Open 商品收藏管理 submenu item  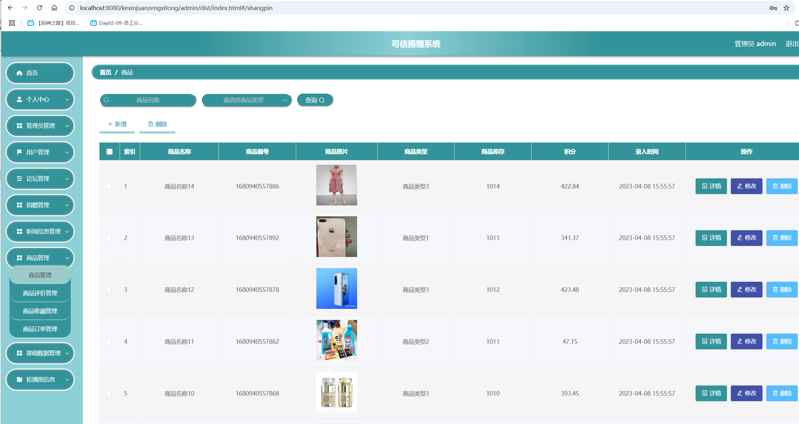40,311
